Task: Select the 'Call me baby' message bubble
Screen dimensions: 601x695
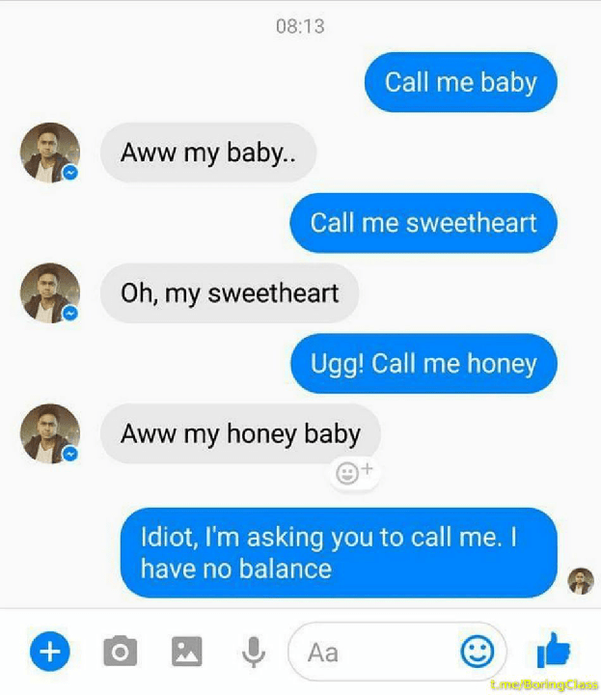Action: point(460,82)
